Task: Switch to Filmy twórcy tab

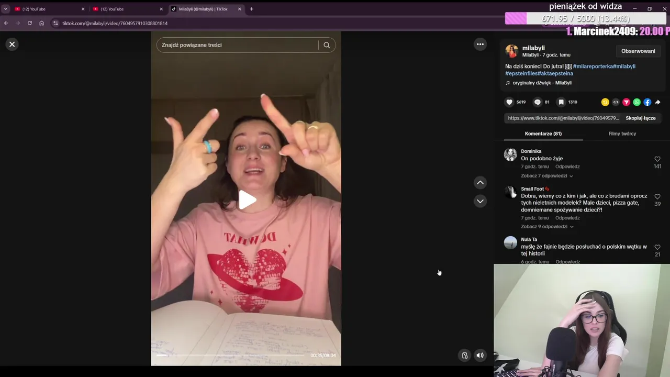Action: pos(622,134)
